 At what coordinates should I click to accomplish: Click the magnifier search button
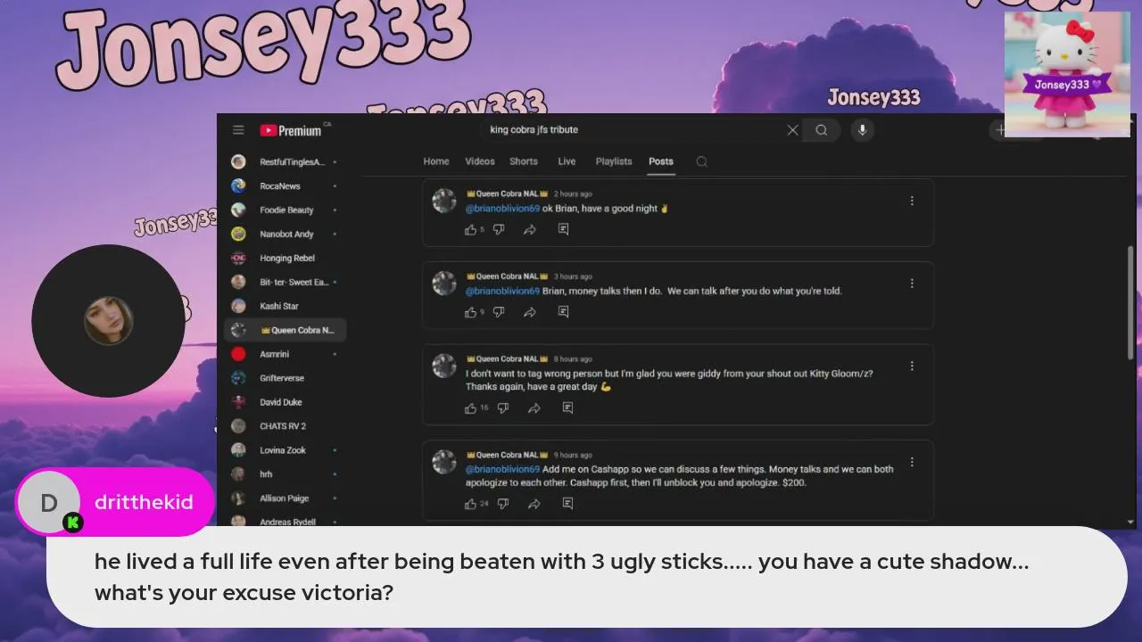pyautogui.click(x=821, y=130)
